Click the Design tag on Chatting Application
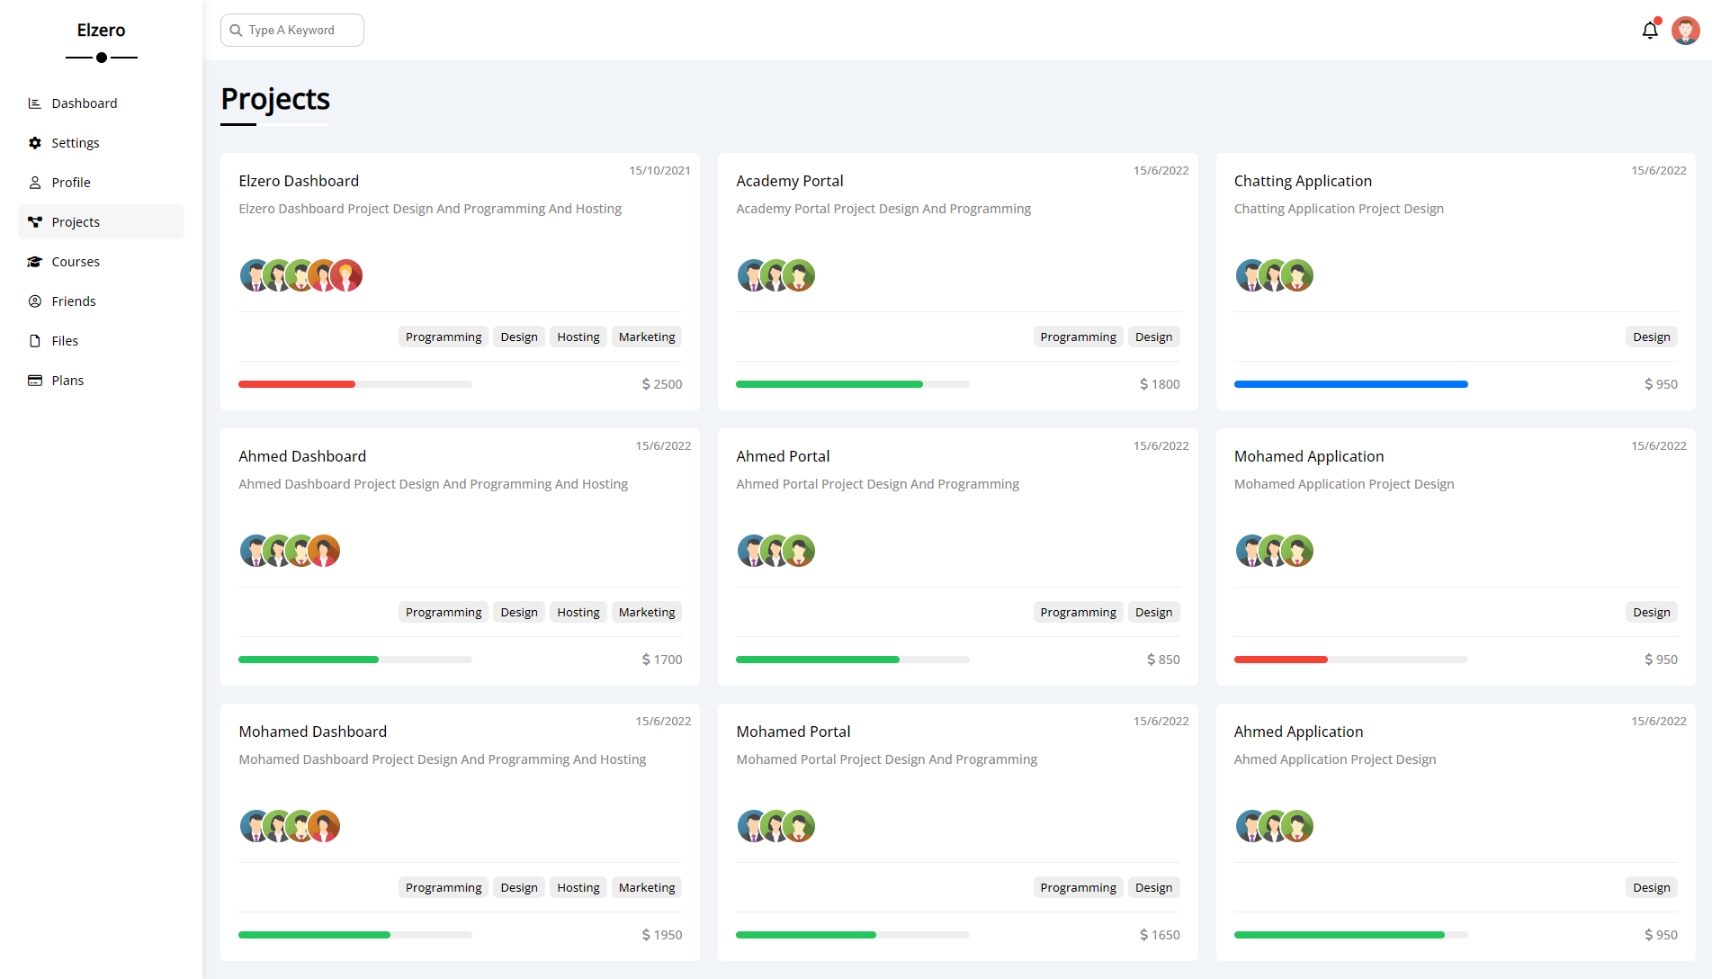This screenshot has height=979, width=1712. [1652, 337]
